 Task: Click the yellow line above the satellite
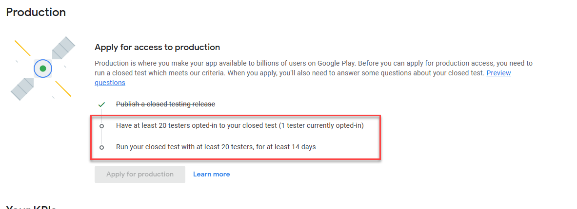click(22, 48)
